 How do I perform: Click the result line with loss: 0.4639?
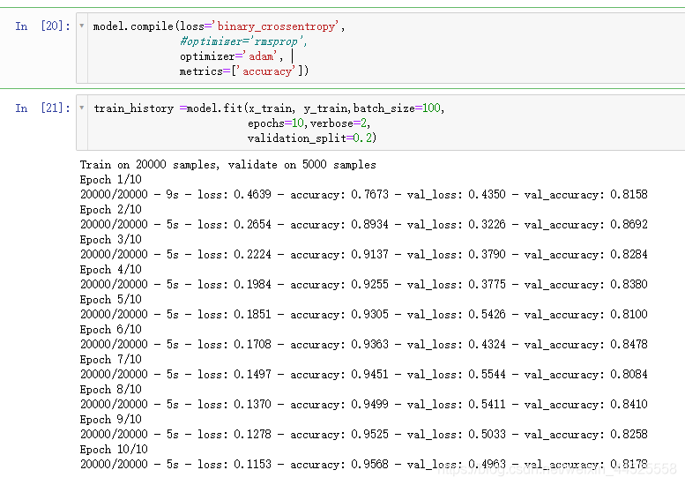point(363,194)
